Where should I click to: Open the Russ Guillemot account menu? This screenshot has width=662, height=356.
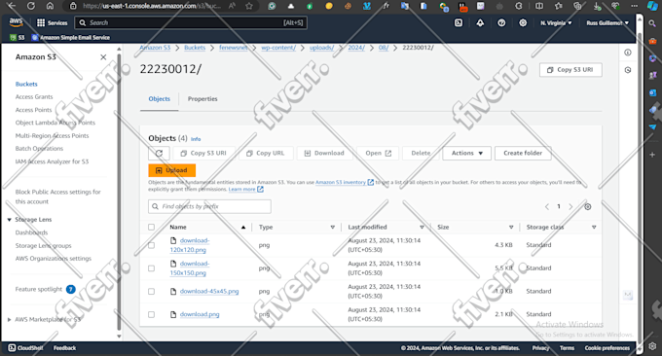607,22
